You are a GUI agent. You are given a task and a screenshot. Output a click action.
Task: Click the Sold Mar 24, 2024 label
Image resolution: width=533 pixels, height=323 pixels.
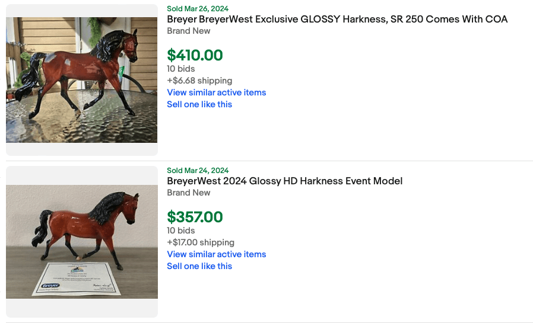click(198, 170)
